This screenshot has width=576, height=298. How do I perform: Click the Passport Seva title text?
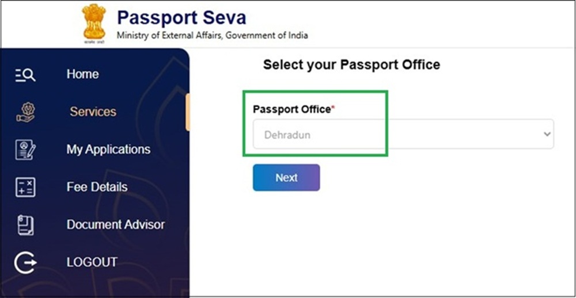coord(181,17)
